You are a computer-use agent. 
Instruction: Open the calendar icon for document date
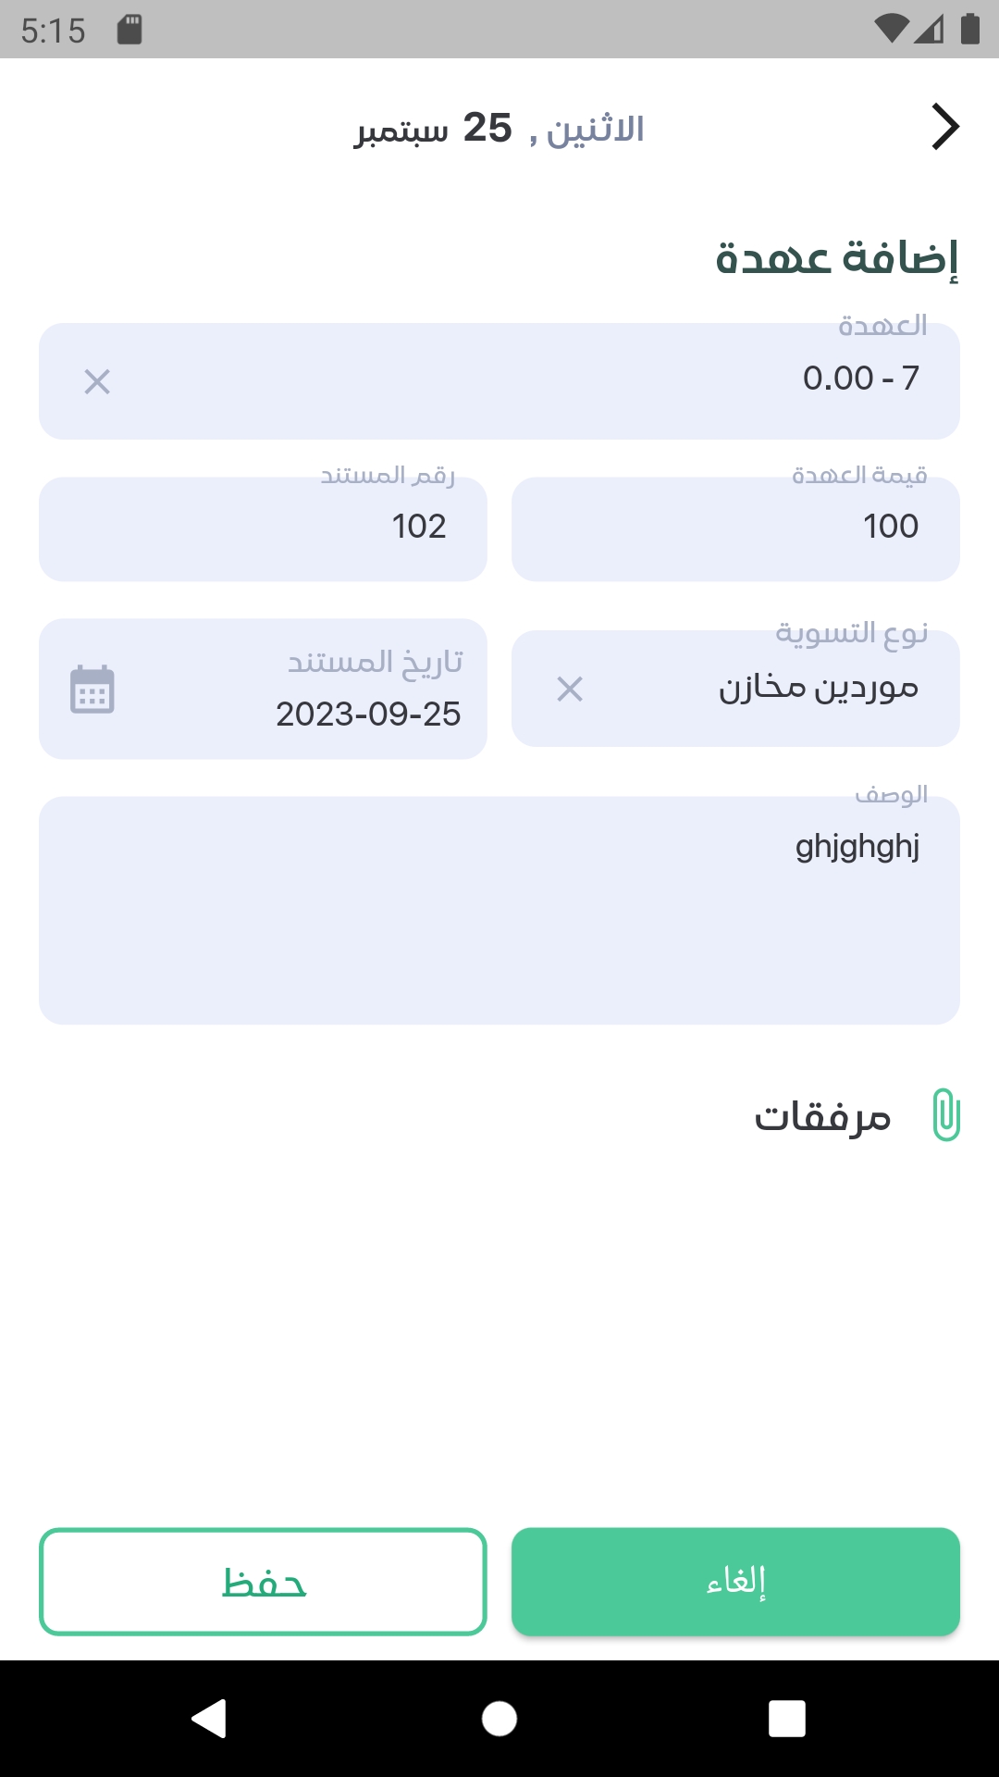(92, 690)
